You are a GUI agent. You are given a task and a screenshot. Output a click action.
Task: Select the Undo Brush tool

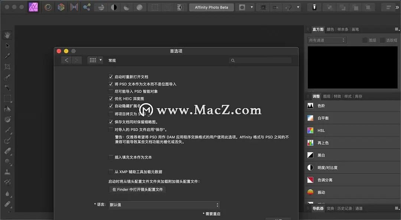7,183
